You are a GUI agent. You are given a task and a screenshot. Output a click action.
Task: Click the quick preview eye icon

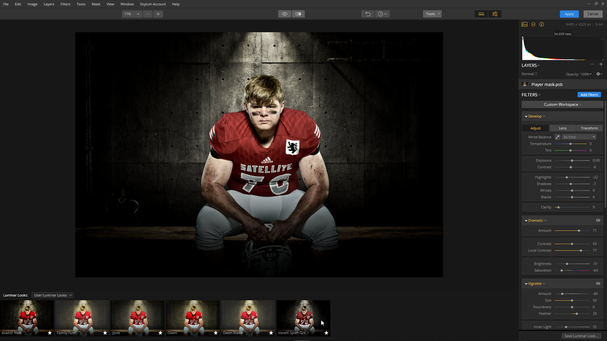pyautogui.click(x=285, y=14)
